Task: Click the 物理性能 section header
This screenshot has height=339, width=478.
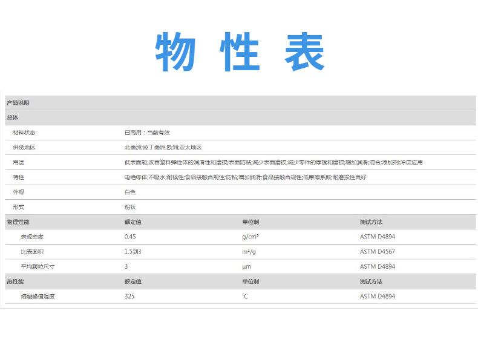Action: point(18,222)
